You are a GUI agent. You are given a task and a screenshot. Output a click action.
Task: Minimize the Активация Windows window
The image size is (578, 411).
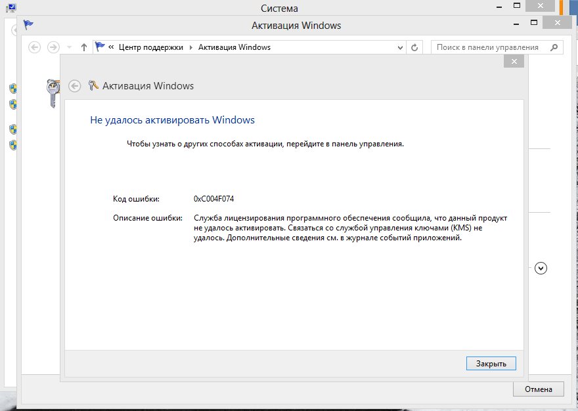coord(516,24)
